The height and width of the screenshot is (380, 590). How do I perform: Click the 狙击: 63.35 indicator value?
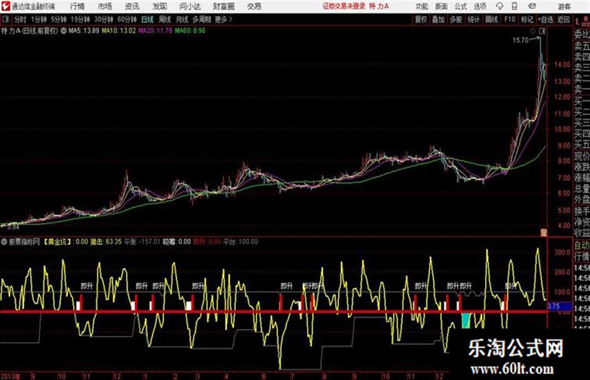point(106,241)
